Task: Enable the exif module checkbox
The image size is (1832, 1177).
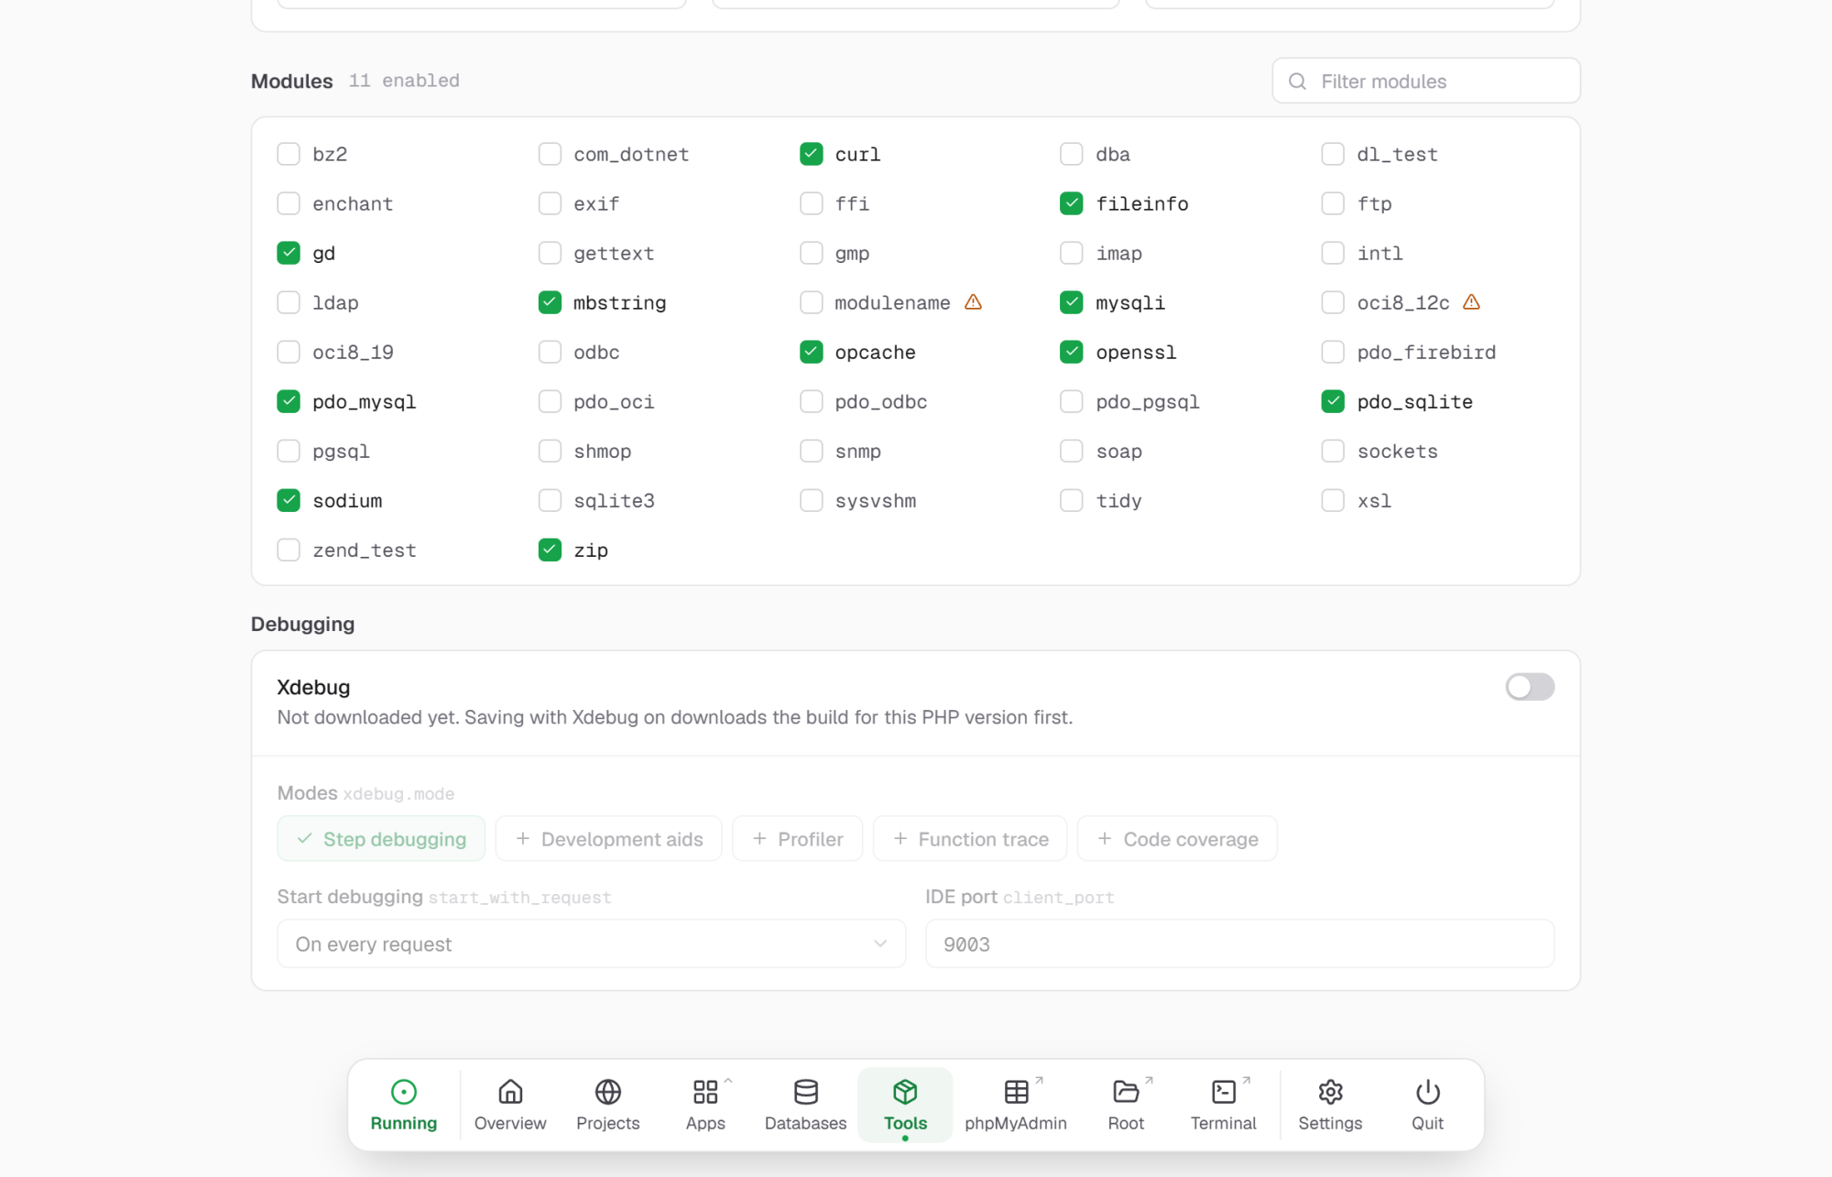Action: pyautogui.click(x=550, y=203)
